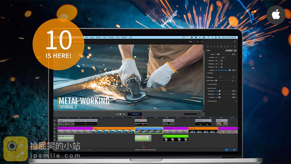The image size is (291, 164).
Task: Click the gear icon beside Action button
Action: coord(235,51)
